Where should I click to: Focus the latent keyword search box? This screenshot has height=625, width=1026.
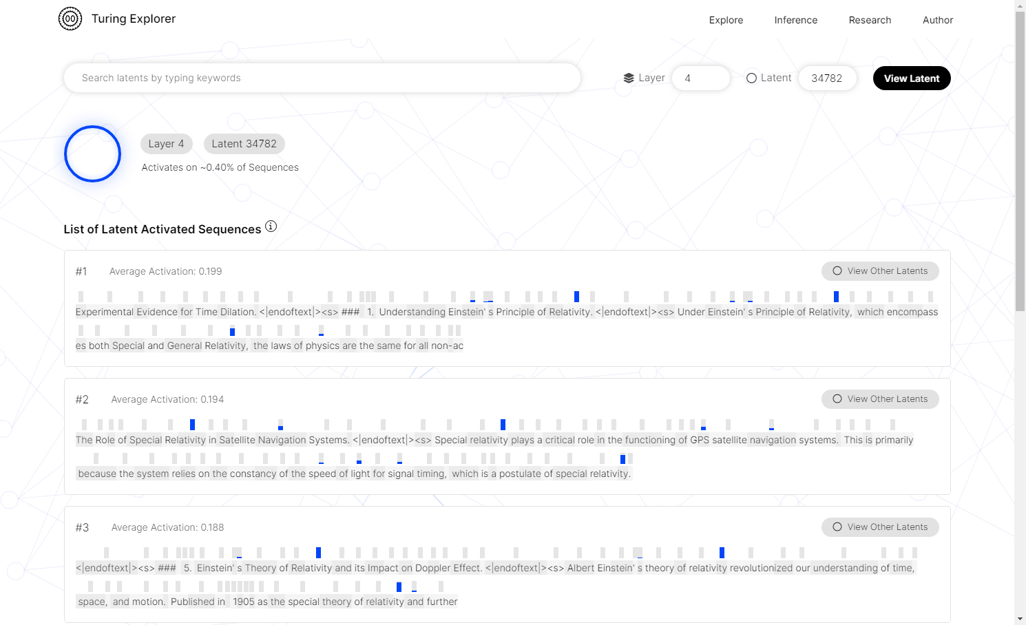click(322, 78)
